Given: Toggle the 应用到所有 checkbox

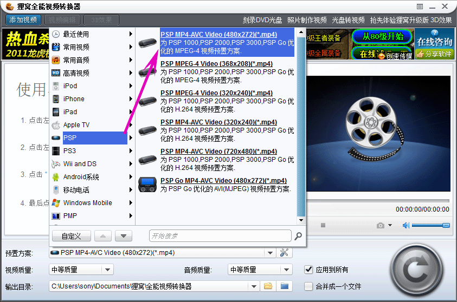Looking at the screenshot, I should (308, 270).
